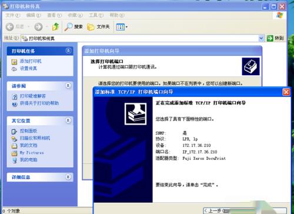The height and width of the screenshot is (214, 294).
Task: Expand the 详细信息 panel
Action: tap(68, 177)
